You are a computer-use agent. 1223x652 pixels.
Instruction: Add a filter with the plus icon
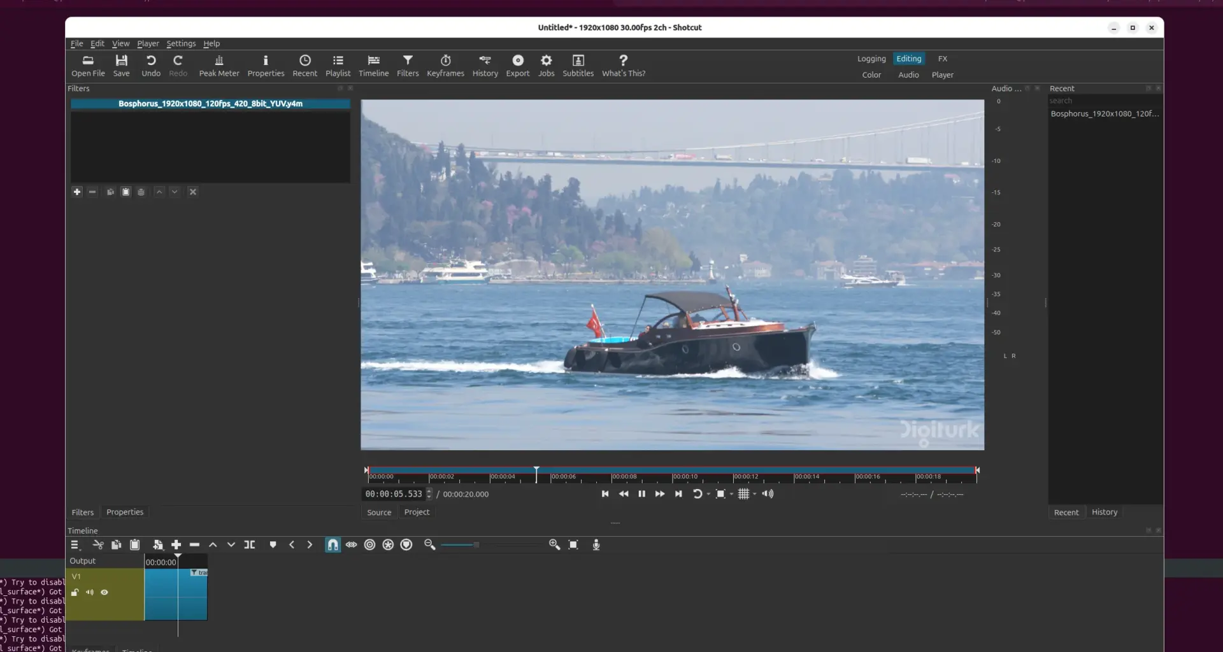(77, 192)
